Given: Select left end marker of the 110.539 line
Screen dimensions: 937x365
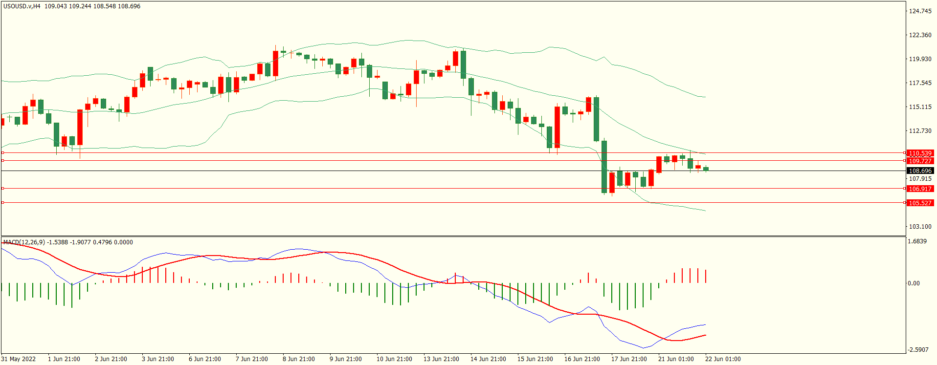Looking at the screenshot, I should (x=2, y=153).
